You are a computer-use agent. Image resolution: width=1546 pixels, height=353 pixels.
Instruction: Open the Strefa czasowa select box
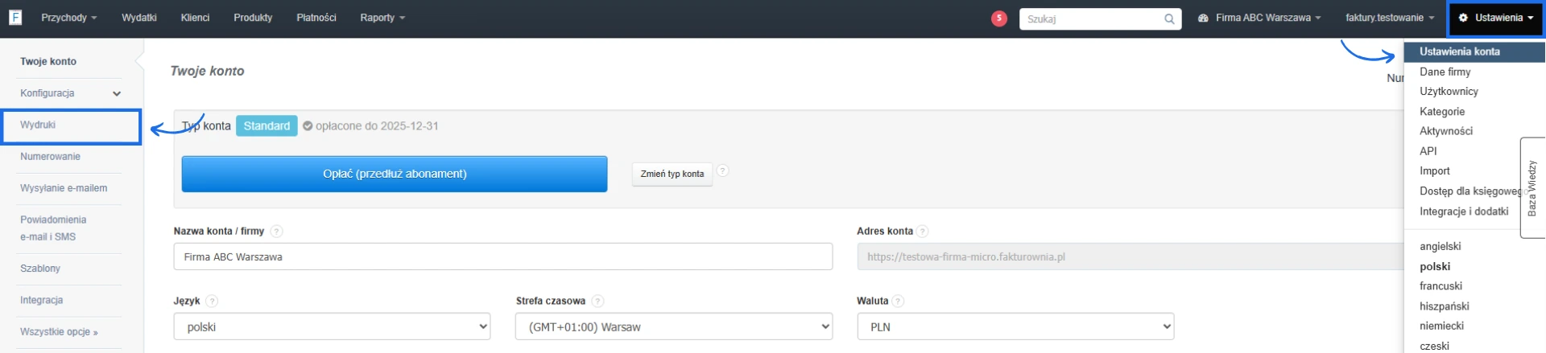(674, 327)
